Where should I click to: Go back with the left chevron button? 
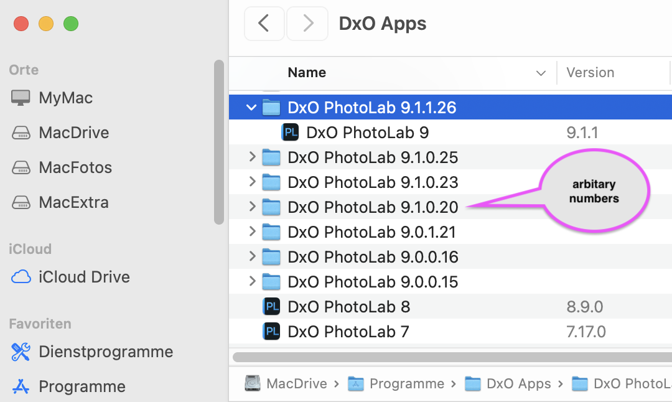coord(264,24)
